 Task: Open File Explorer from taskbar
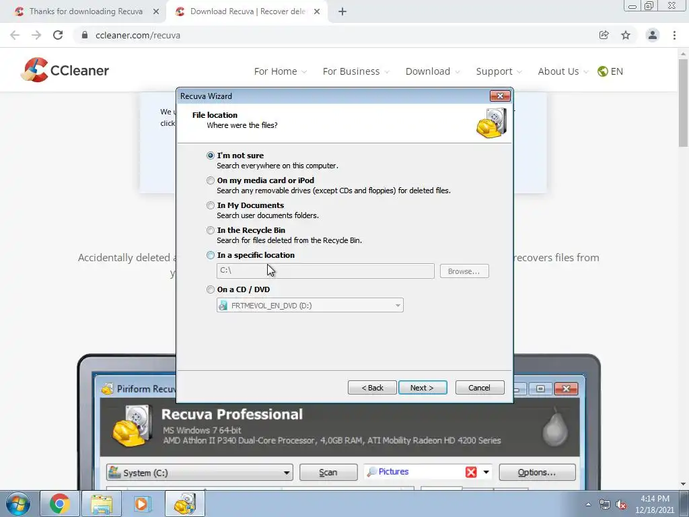[x=101, y=504]
